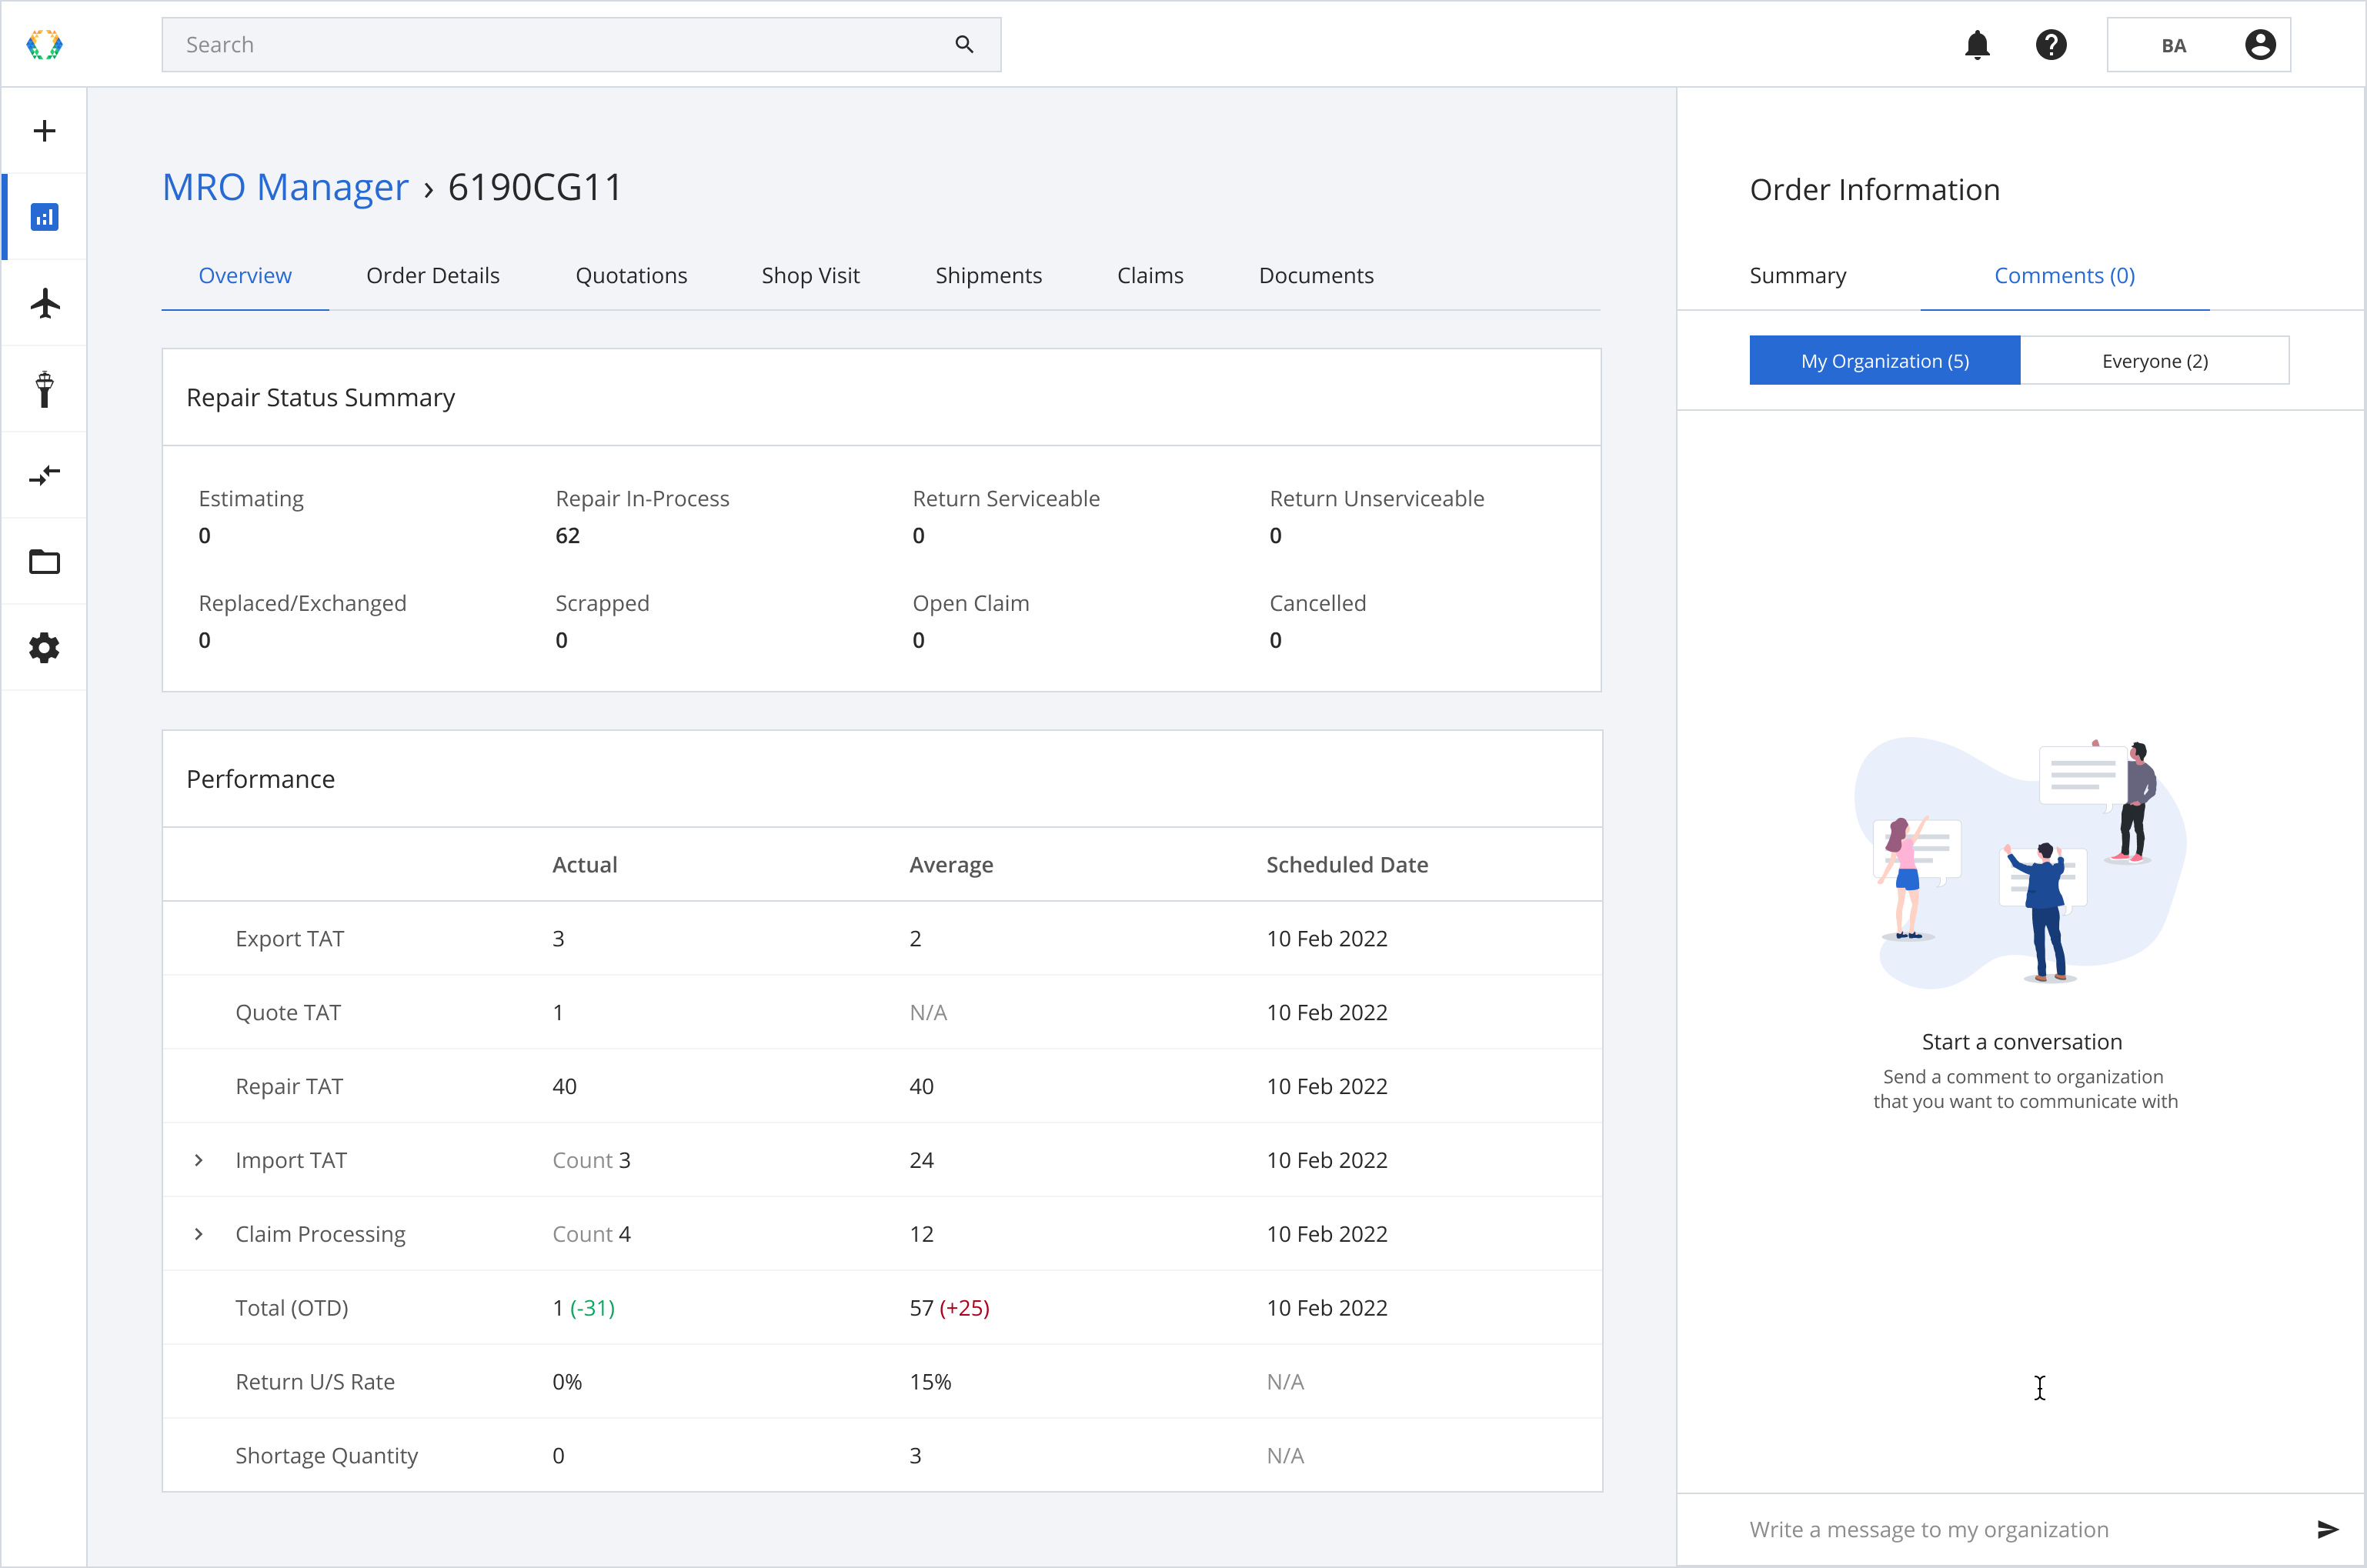
Task: Click 15% average Return U/S Rate
Action: point(930,1382)
